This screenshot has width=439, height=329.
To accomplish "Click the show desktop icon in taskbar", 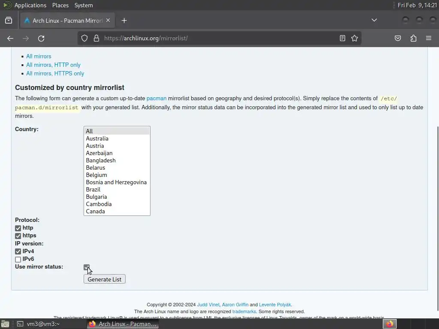I will [x=5, y=324].
